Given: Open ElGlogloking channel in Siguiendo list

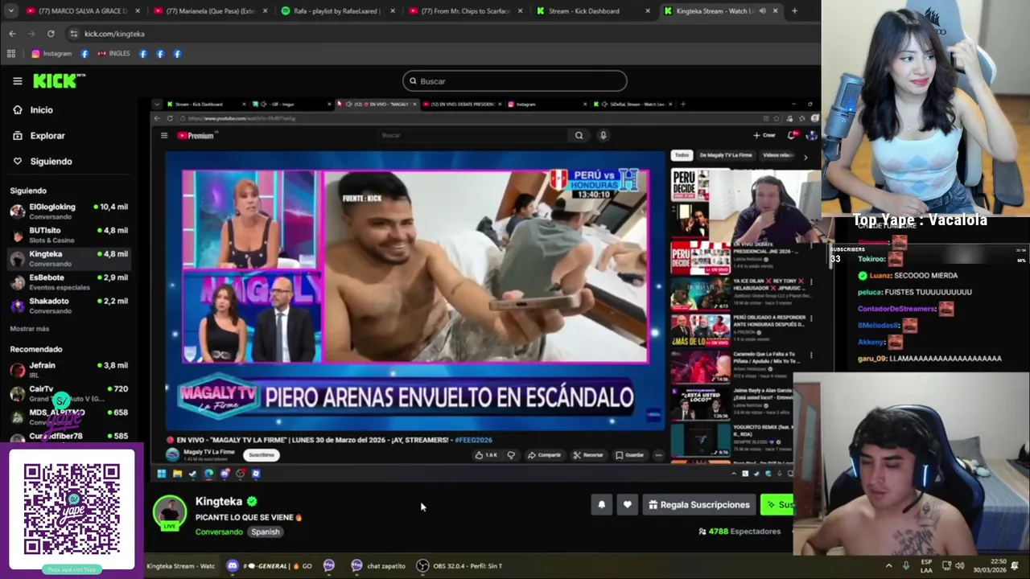Looking at the screenshot, I should 68,211.
